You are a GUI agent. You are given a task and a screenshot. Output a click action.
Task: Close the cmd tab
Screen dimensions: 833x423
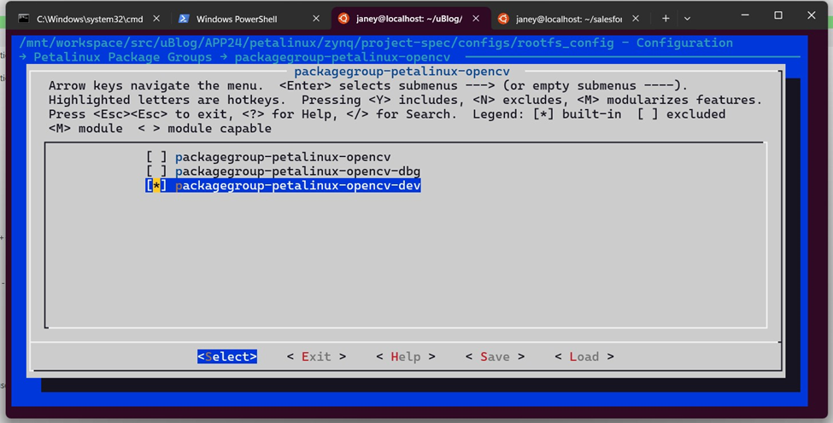point(156,19)
